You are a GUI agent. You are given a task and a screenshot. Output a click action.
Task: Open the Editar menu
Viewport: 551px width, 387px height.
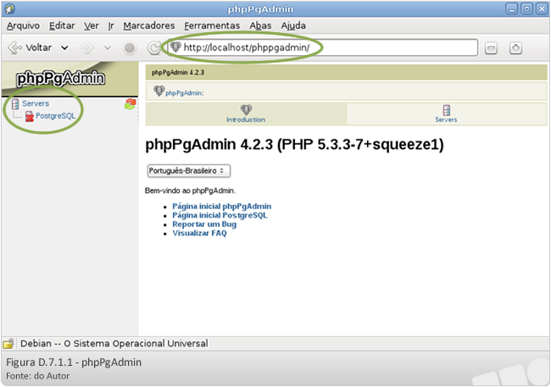point(62,25)
